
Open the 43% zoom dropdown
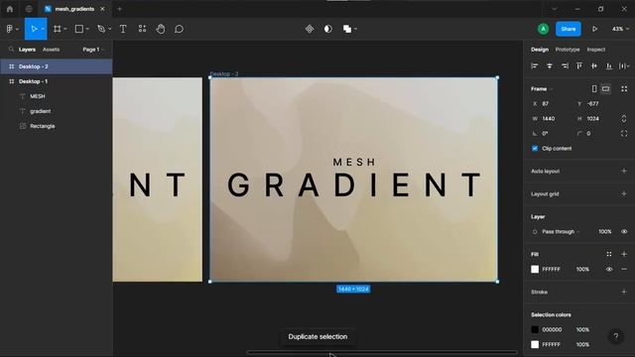(620, 29)
